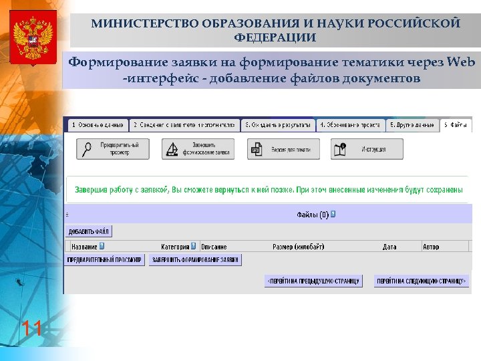Click help icon beside 'Название' column
The image size is (481, 361).
point(102,246)
